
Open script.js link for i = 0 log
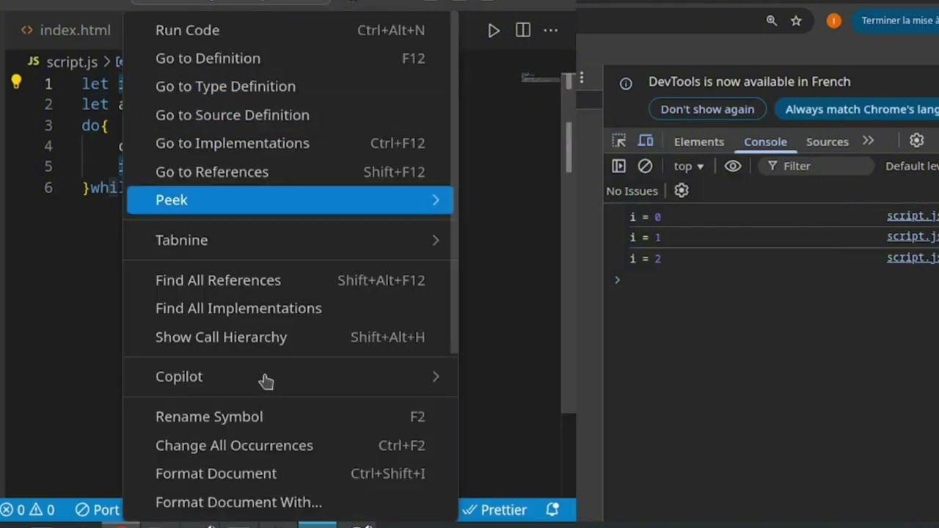coord(913,216)
